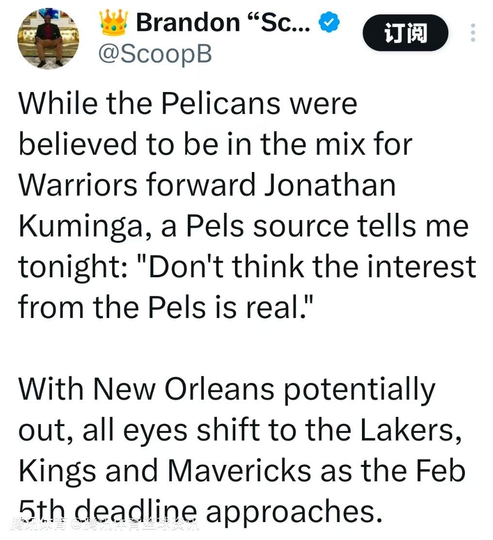
Task: Open Brandon's profile avatar photo
Action: tap(48, 39)
